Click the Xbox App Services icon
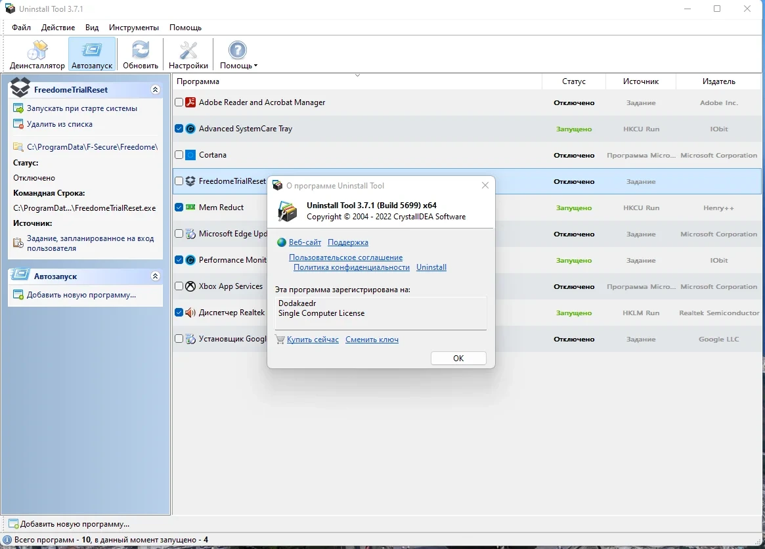Image resolution: width=765 pixels, height=549 pixels. [x=191, y=286]
